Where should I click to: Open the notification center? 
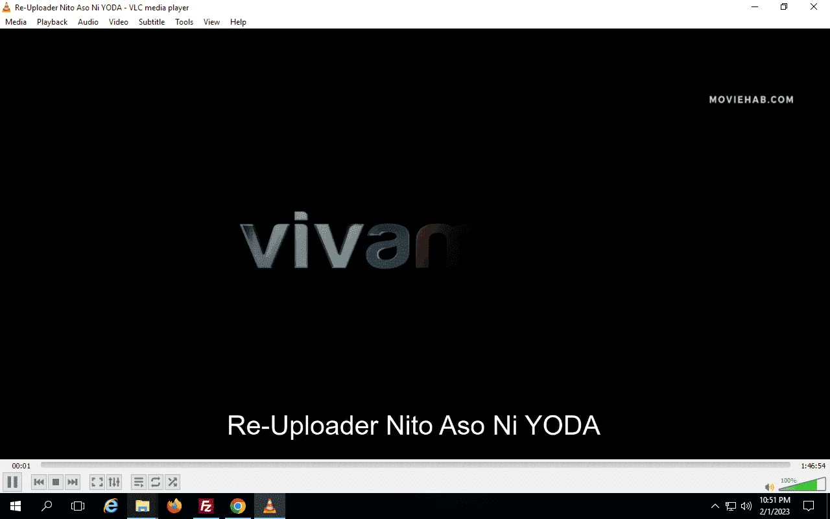[809, 506]
